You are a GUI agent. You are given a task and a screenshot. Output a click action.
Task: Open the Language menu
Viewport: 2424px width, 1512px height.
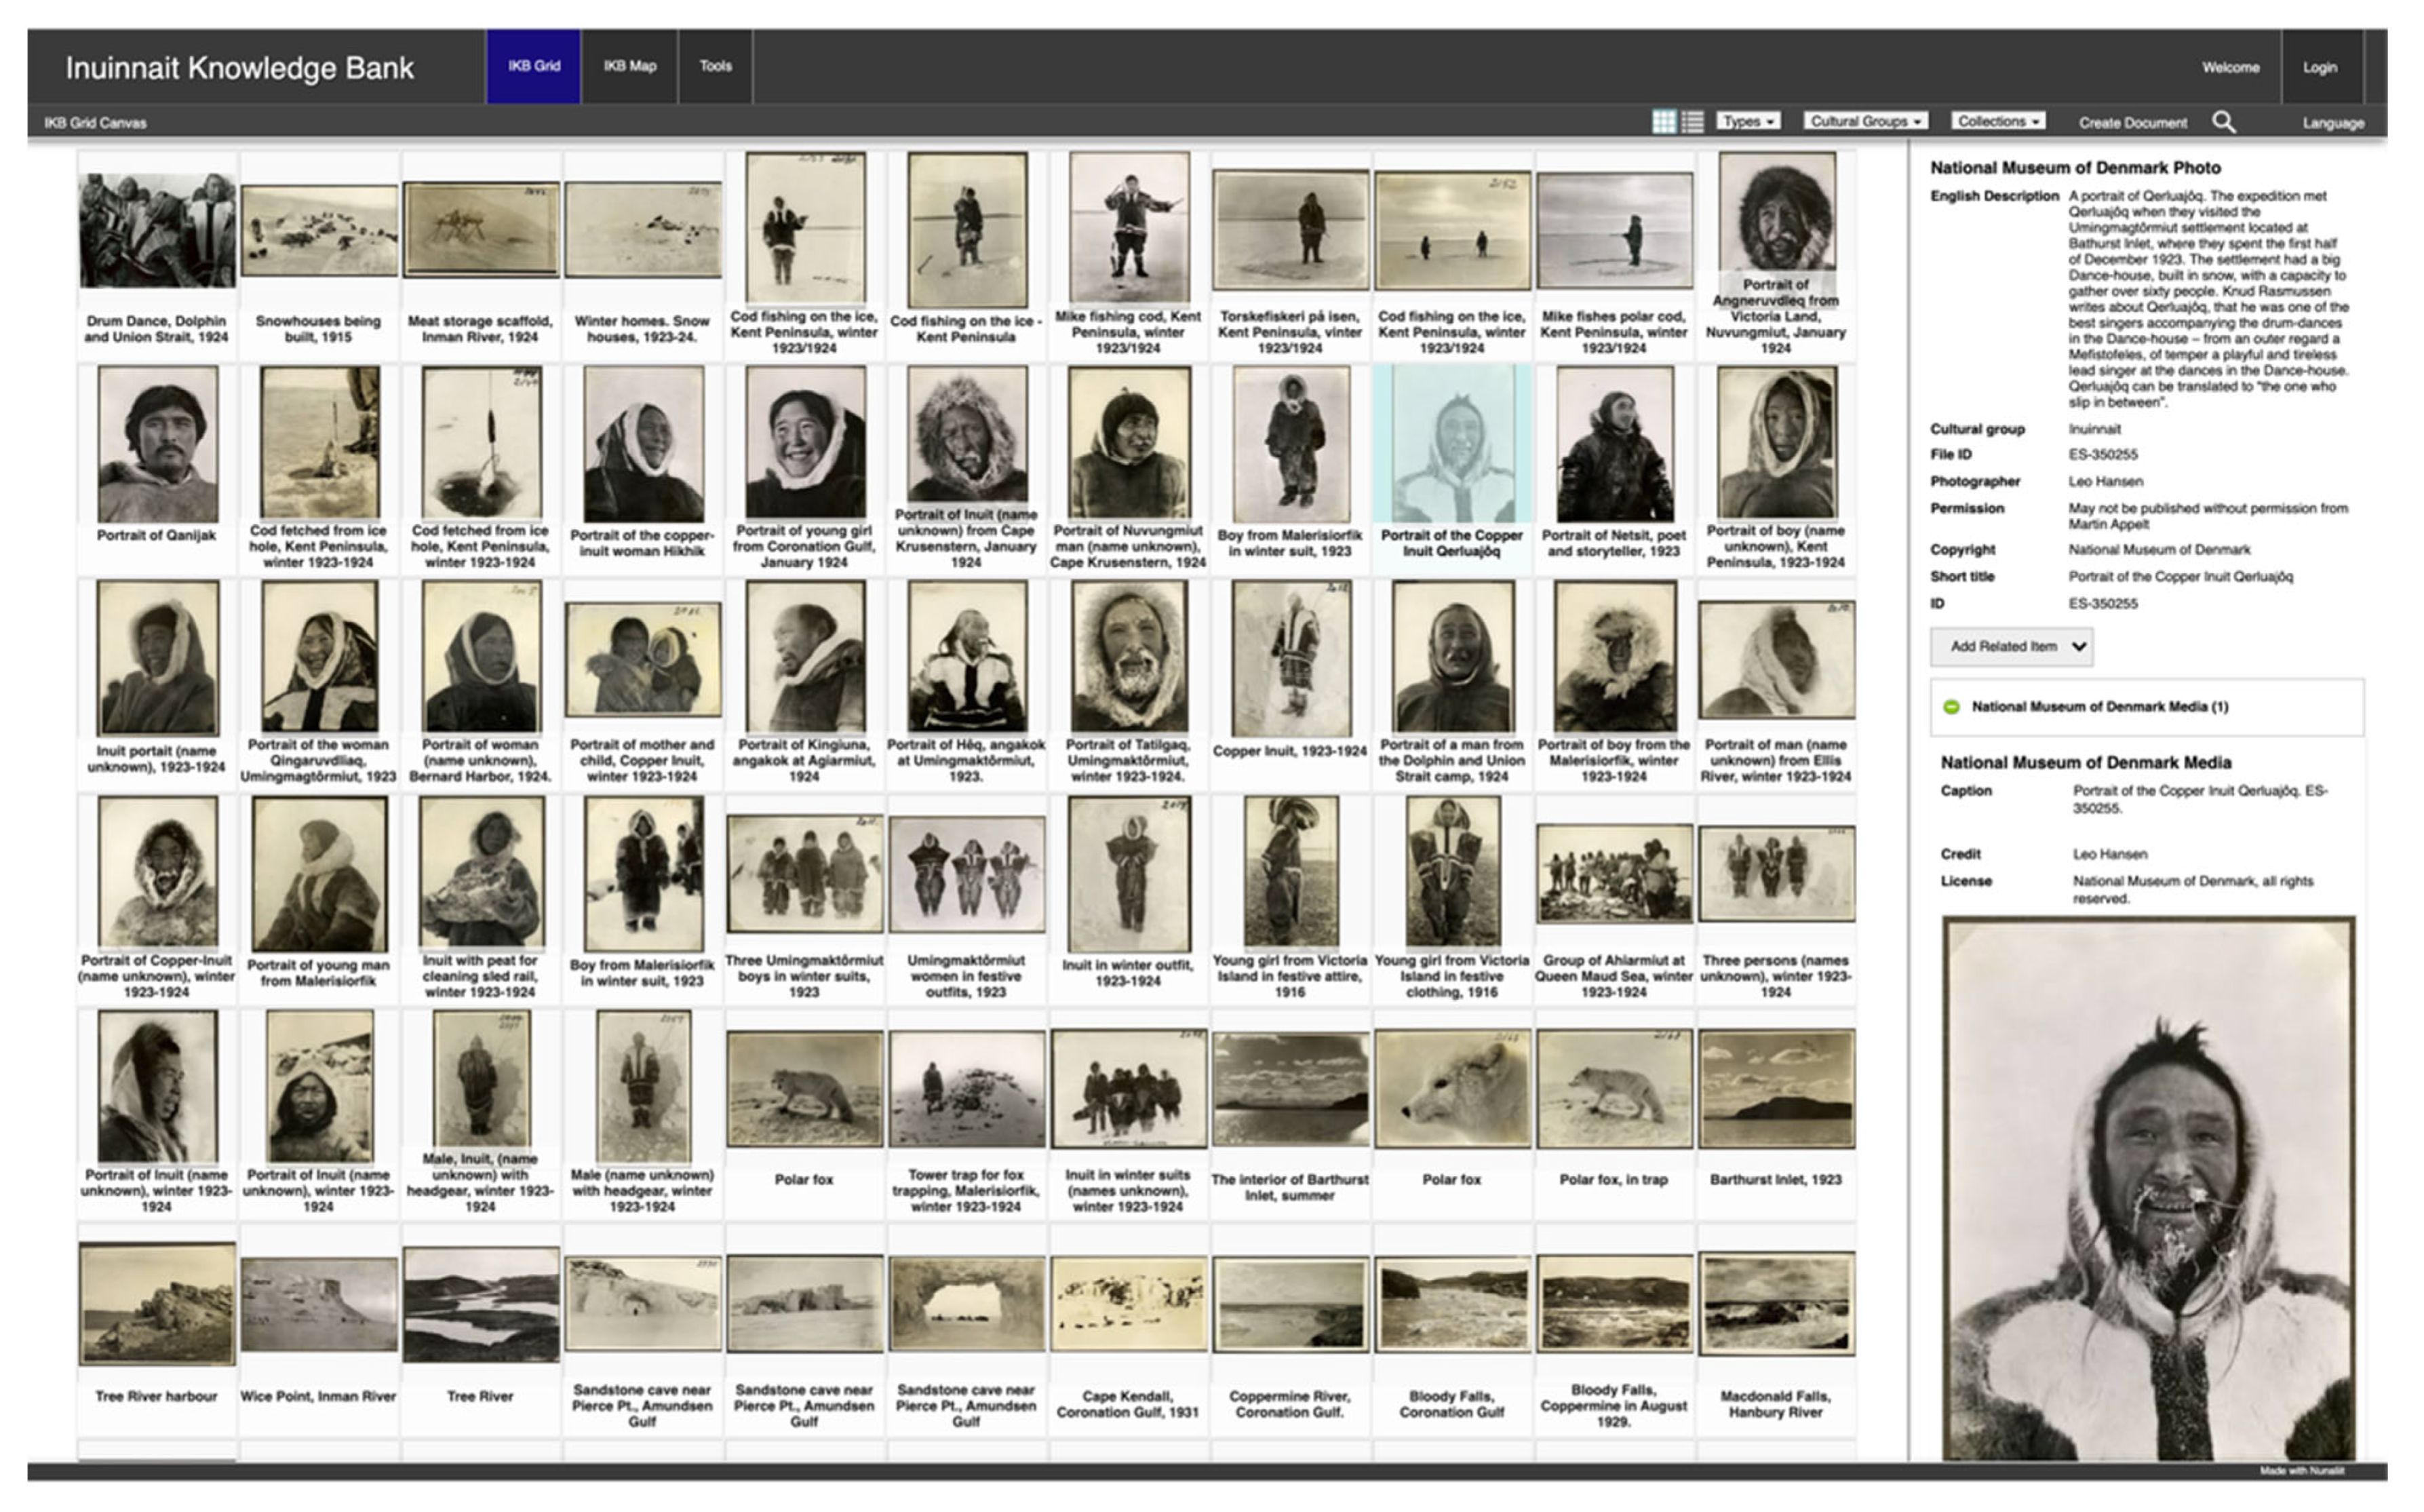[x=2333, y=123]
